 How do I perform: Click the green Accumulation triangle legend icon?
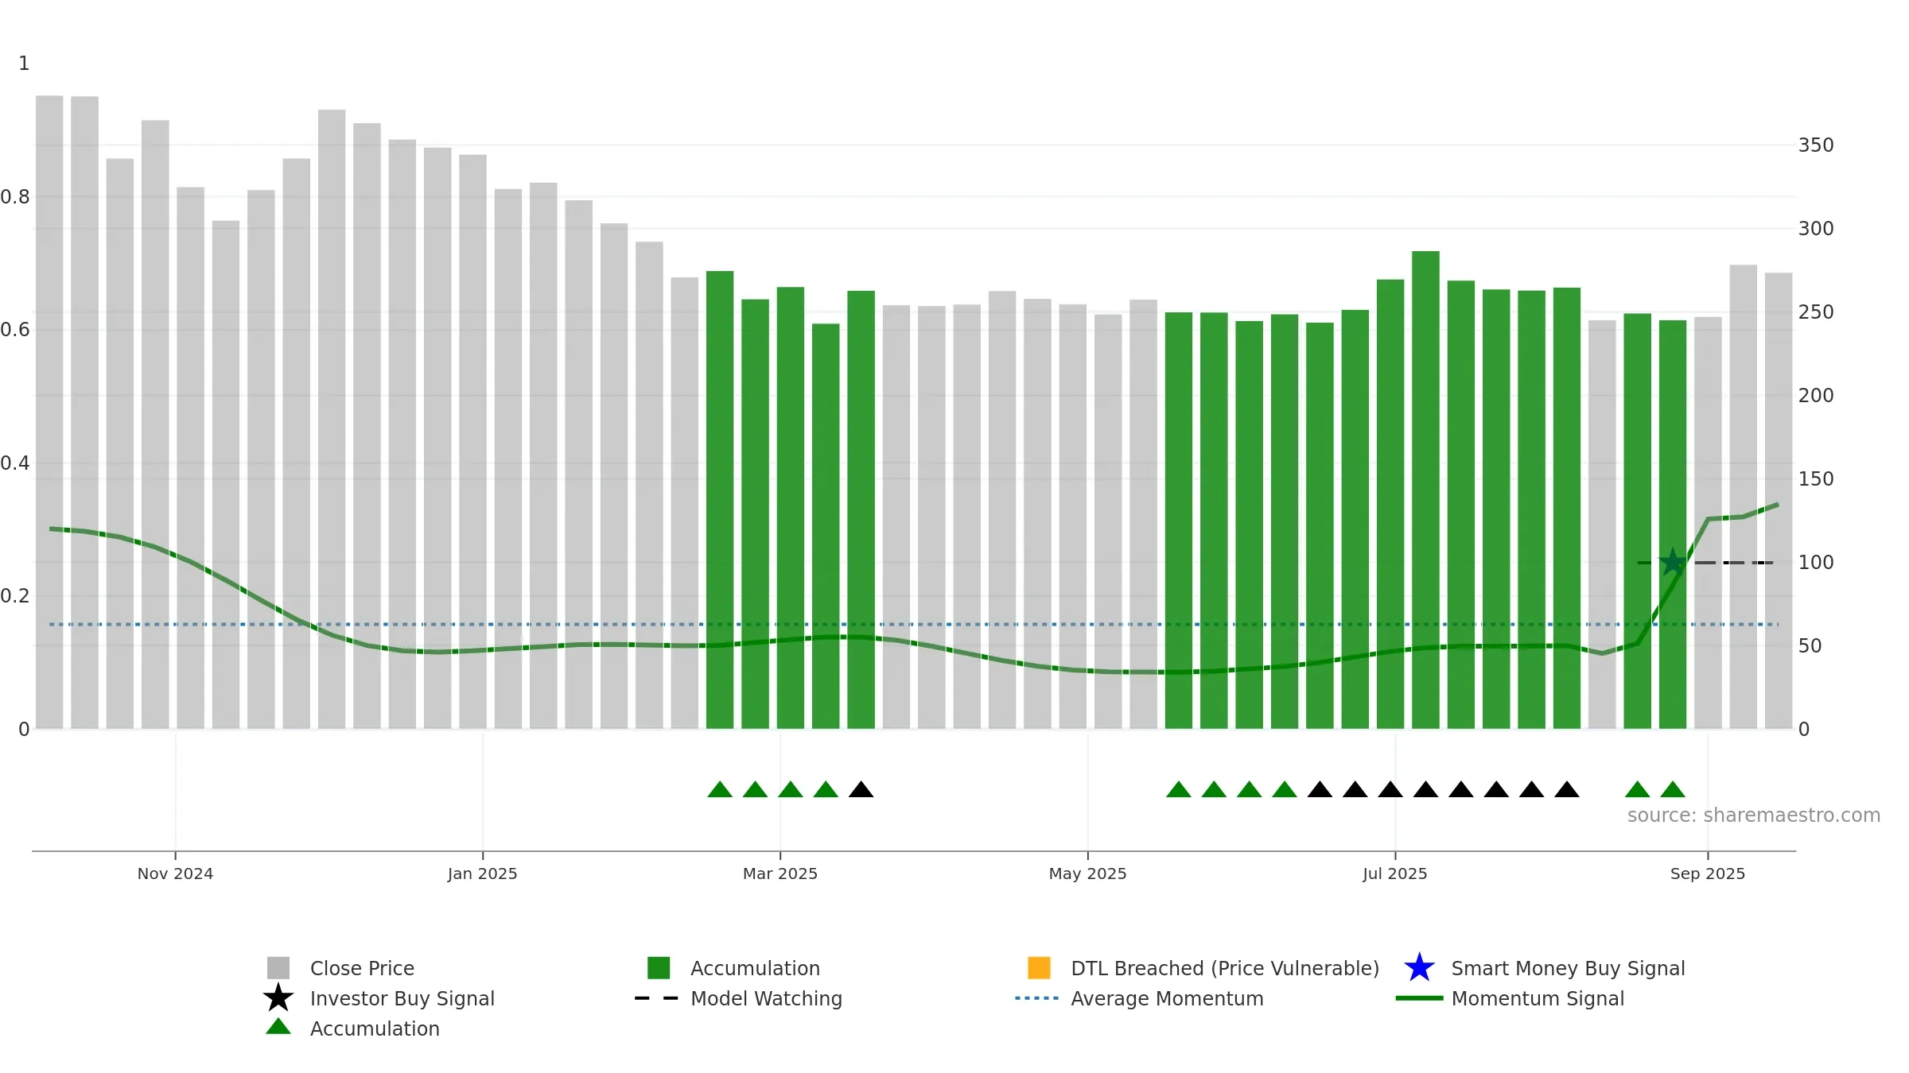click(278, 1027)
